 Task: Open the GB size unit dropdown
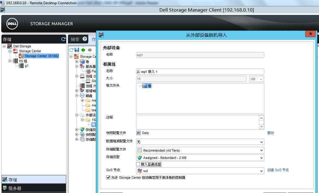[256, 79]
